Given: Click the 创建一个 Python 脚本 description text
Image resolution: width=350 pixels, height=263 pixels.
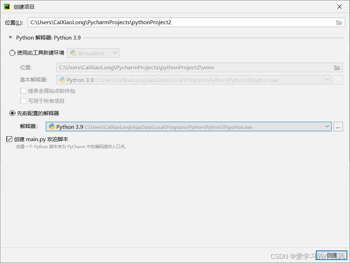Looking at the screenshot, I should pos(71,147).
